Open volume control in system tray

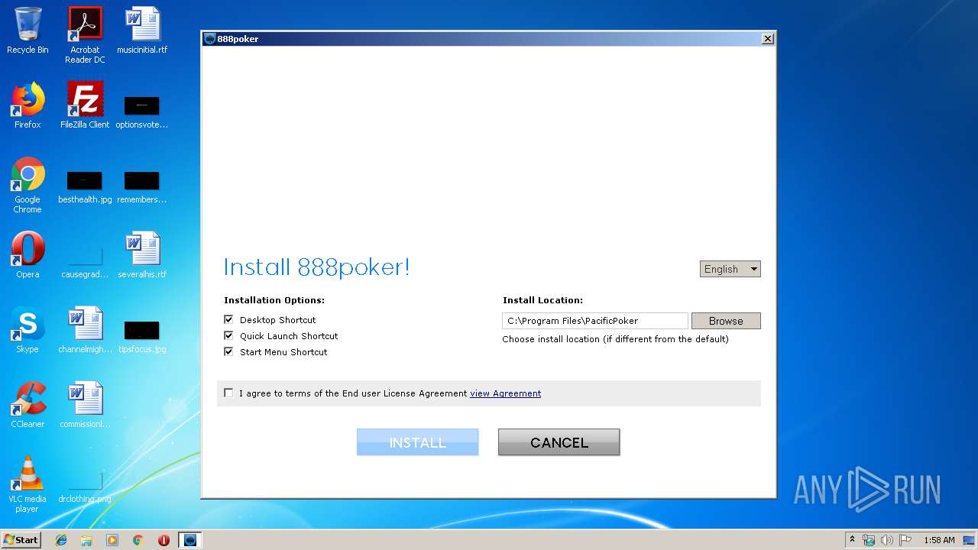886,540
